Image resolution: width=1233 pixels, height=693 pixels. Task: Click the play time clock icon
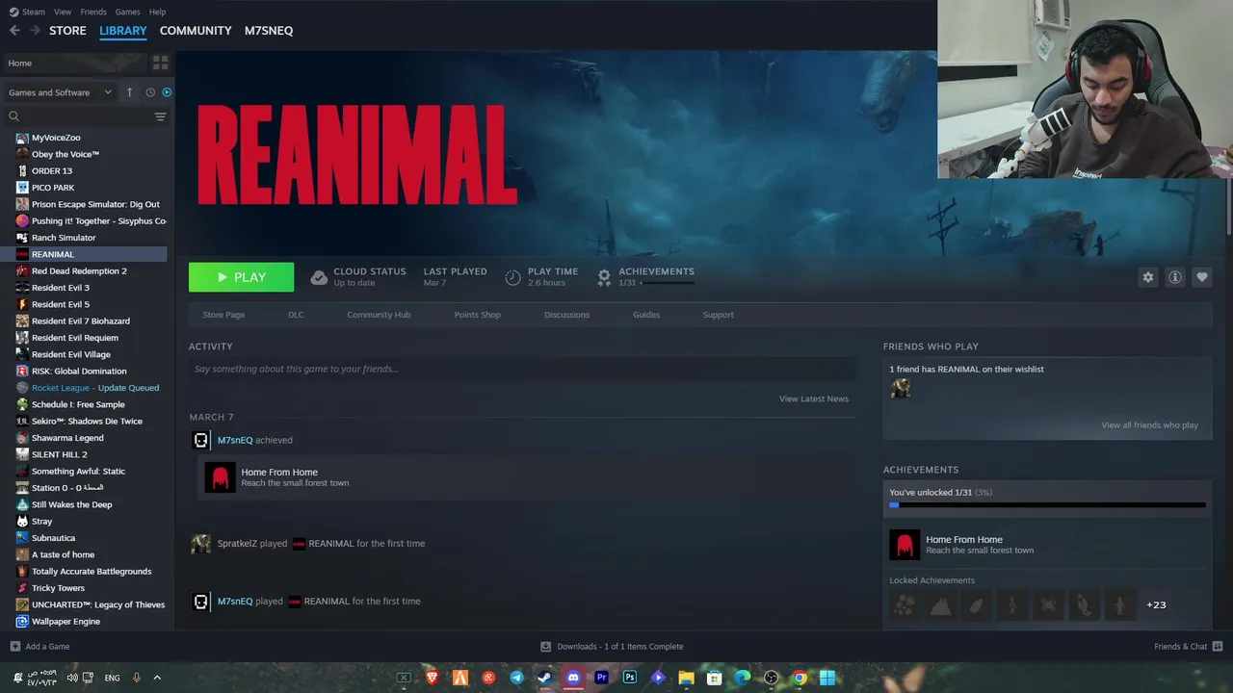(x=513, y=277)
